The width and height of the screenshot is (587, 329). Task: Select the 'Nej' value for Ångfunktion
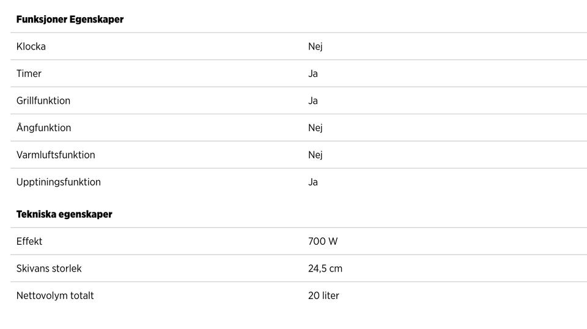[315, 128]
